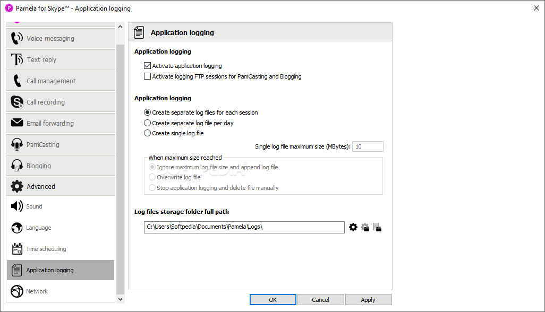Click the Cancel button
545x312 pixels.
[x=320, y=299]
